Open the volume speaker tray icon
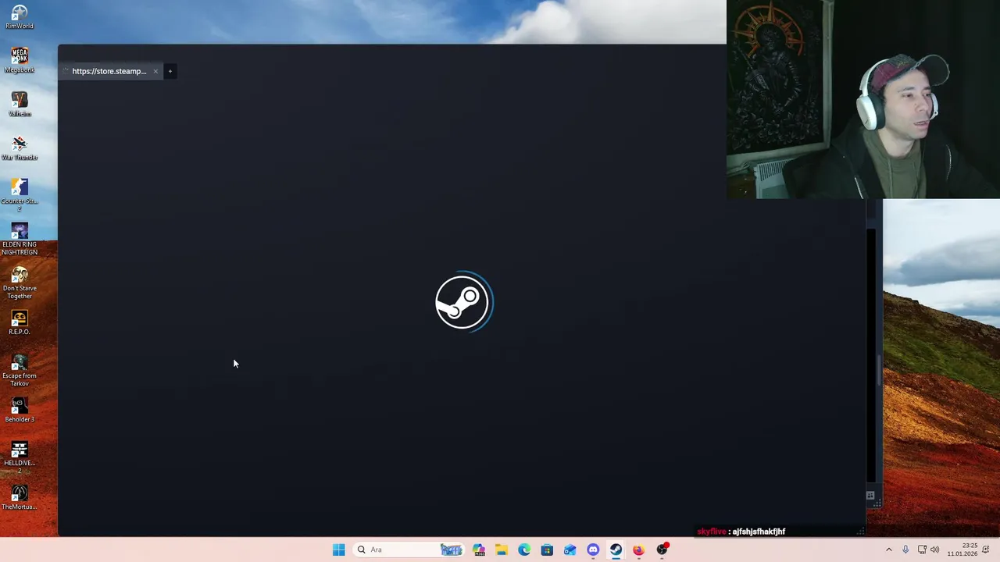The image size is (1000, 562). (934, 550)
